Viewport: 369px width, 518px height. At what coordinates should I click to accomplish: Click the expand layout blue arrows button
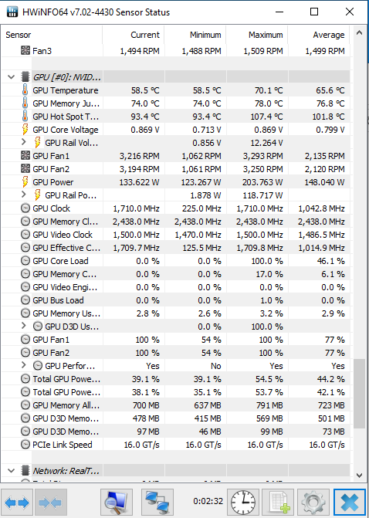pyautogui.click(x=17, y=503)
